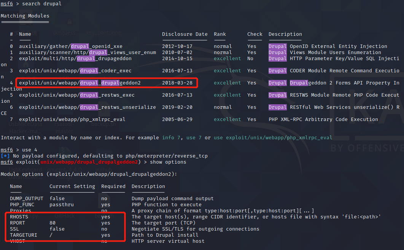Click module name auxiliary/gather/drupal_openid_xxe
Viewport: 404px width, 250px height.
click(71, 46)
